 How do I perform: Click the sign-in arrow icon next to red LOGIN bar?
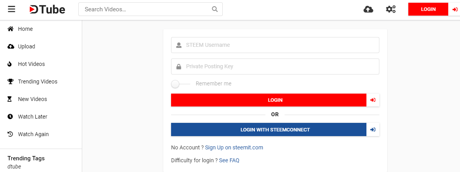click(373, 100)
